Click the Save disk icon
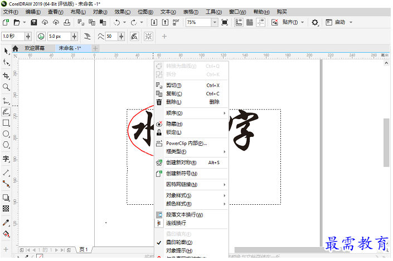The image size is (393, 261). point(34,22)
